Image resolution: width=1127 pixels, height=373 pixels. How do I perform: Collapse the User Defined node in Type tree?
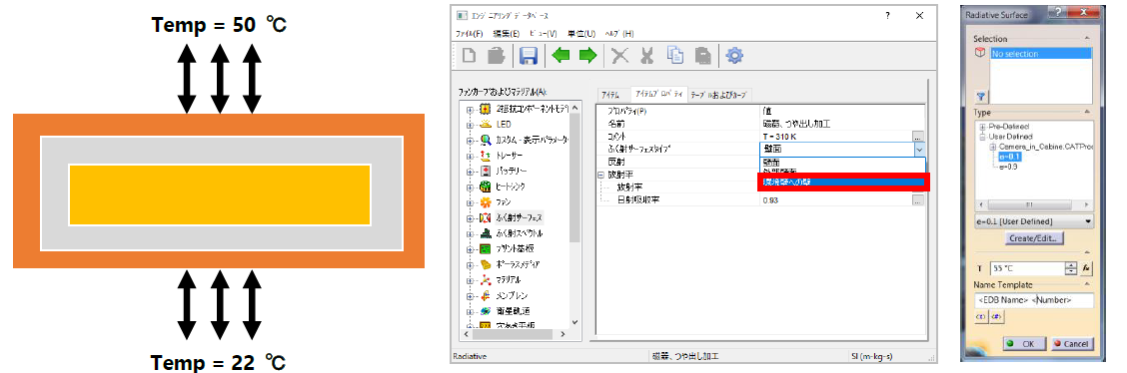(x=982, y=137)
